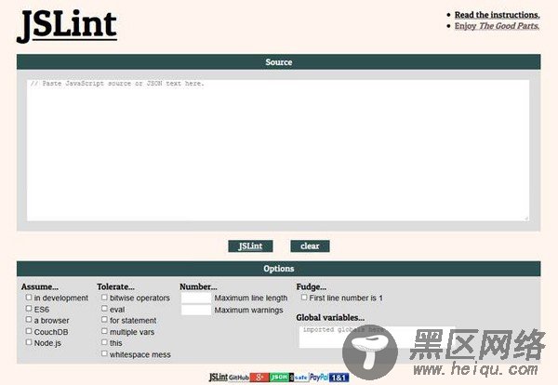Tick the 'a browser' checkbox

click(29, 320)
